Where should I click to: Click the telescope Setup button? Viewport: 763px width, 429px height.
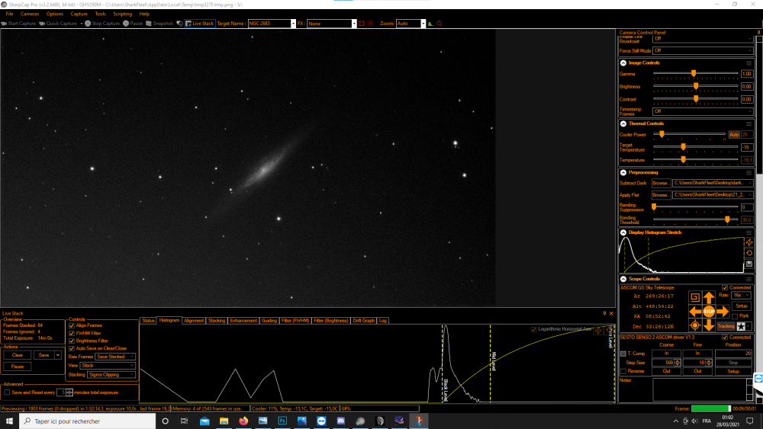741,306
